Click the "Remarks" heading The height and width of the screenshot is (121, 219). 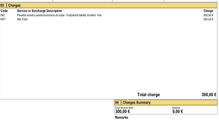[x=121, y=117]
